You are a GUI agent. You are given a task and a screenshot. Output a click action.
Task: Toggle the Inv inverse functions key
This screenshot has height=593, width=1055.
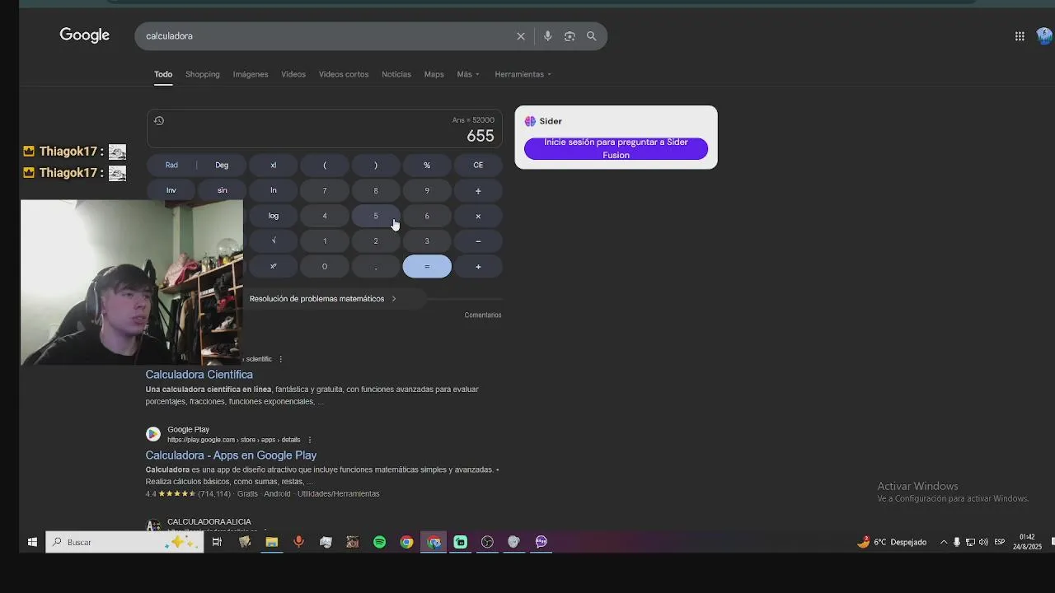[x=171, y=190]
